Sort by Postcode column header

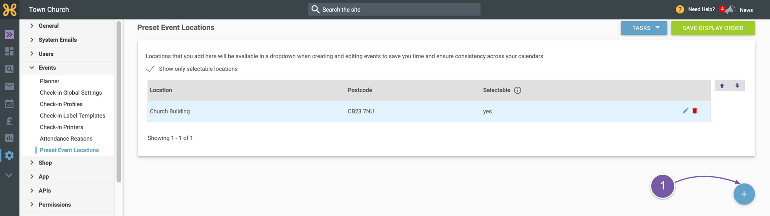[360, 90]
